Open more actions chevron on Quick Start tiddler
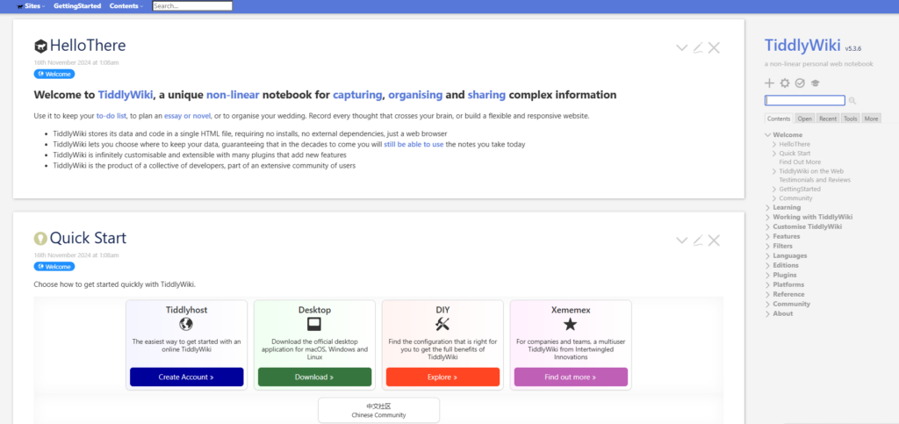899x424 pixels. click(x=681, y=240)
